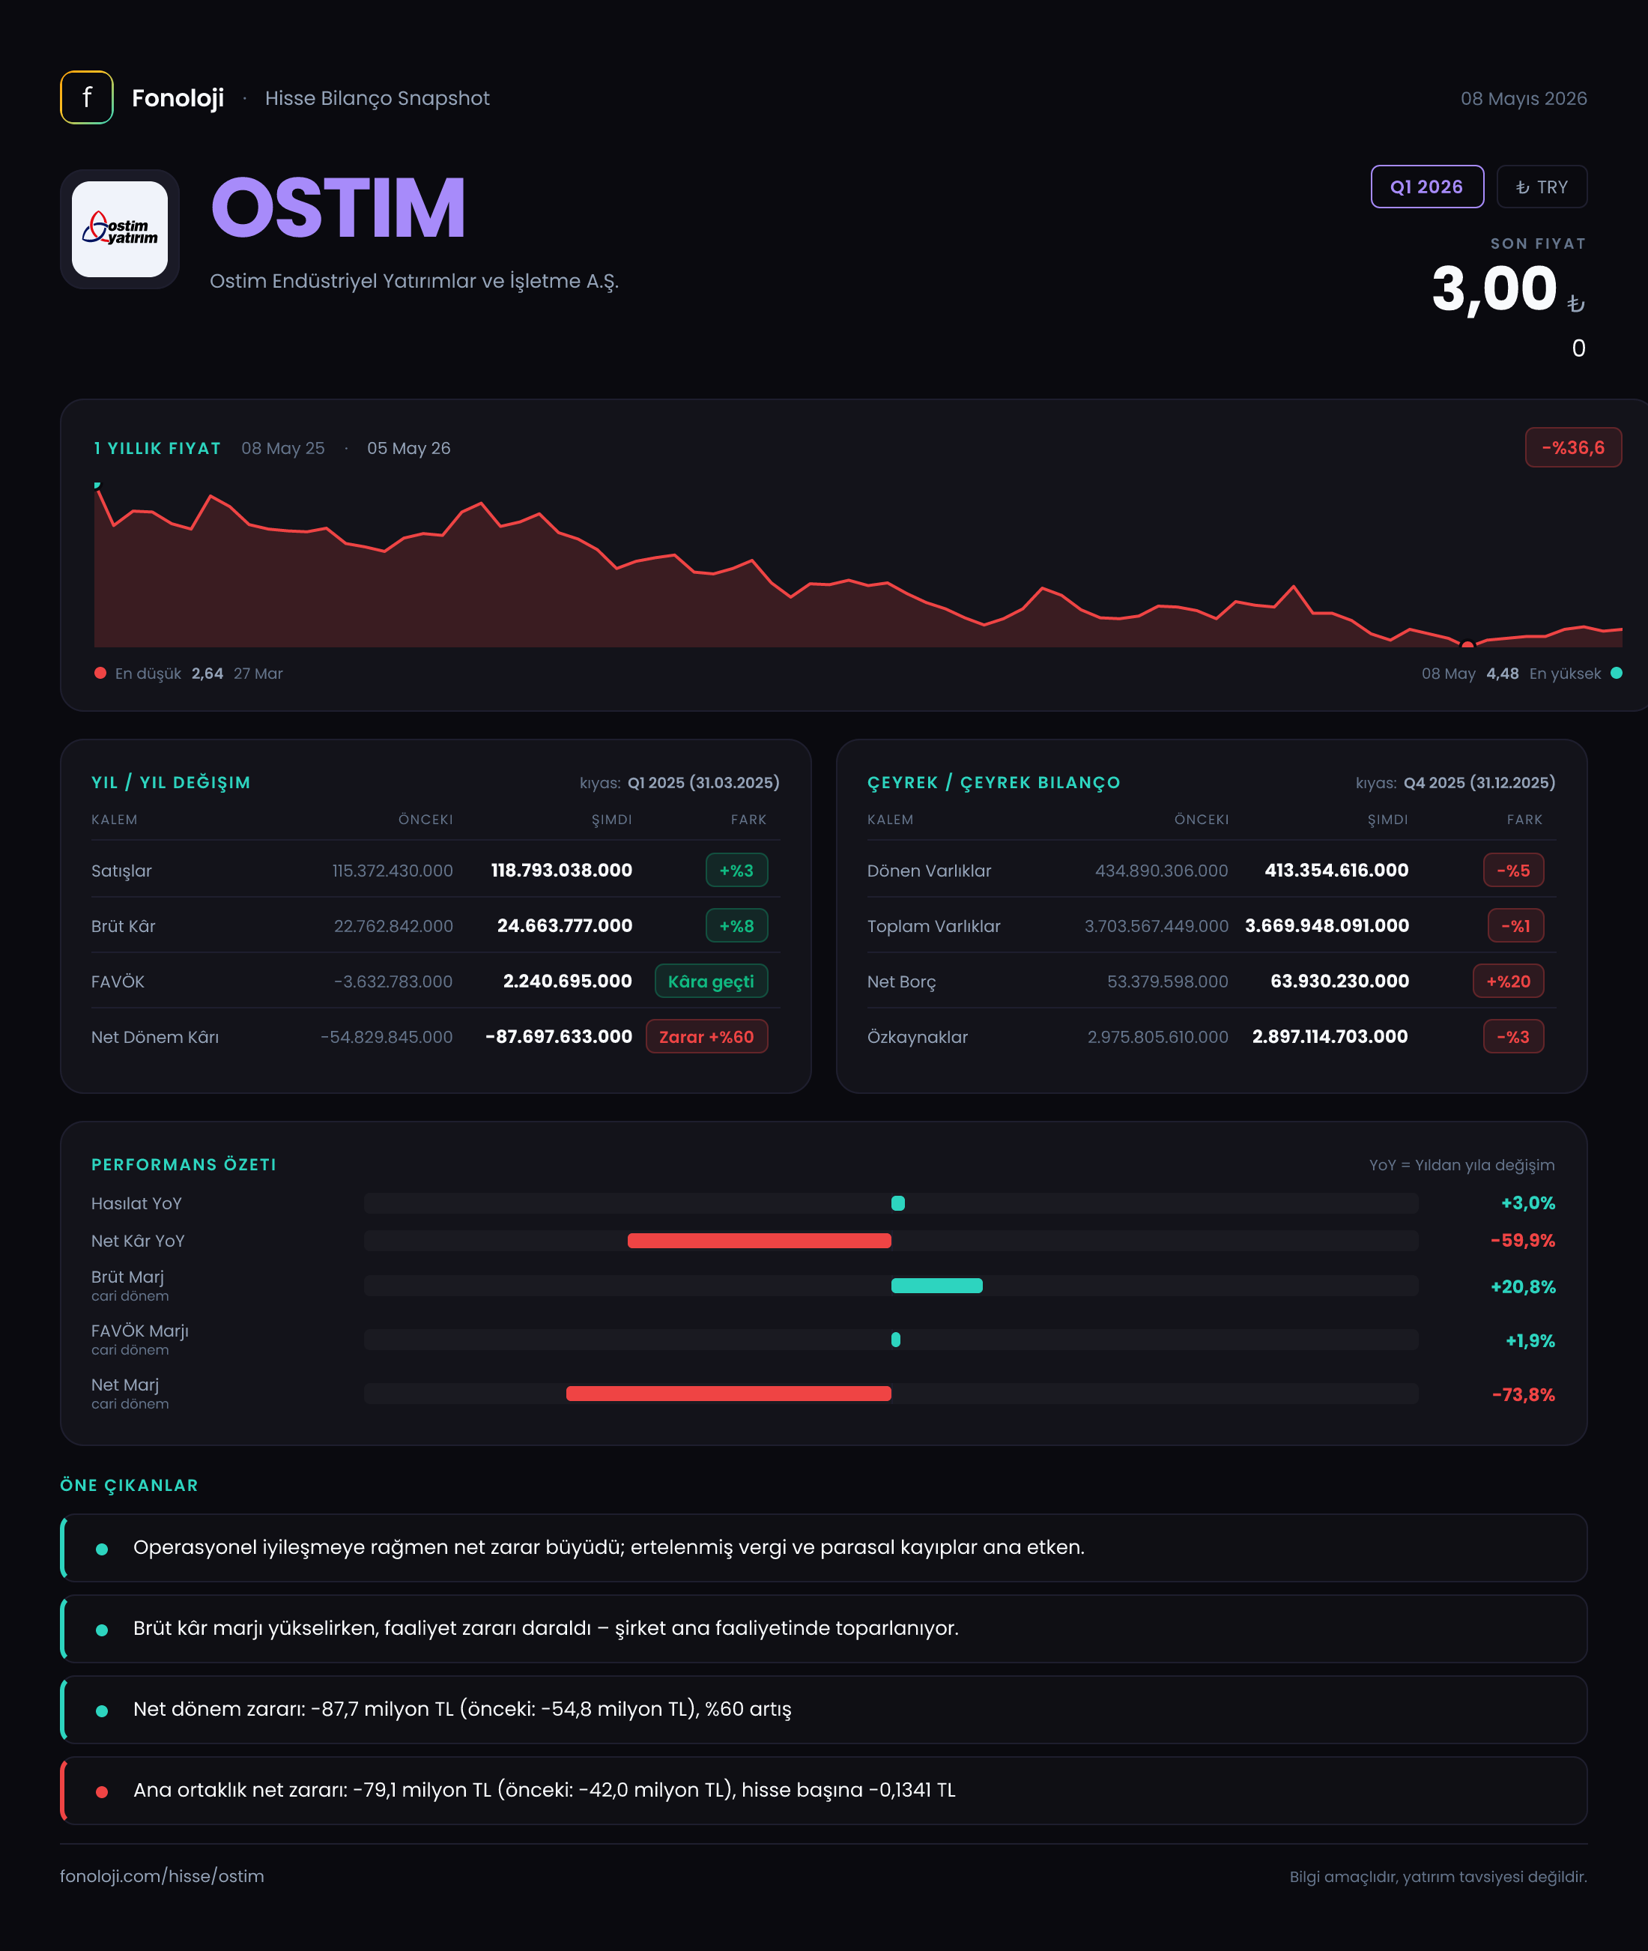Click previous FAVÖK value -3.632.783.000

click(x=393, y=981)
